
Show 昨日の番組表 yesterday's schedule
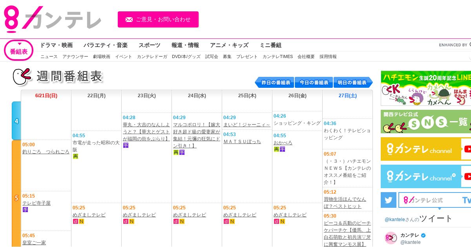coord(275,82)
